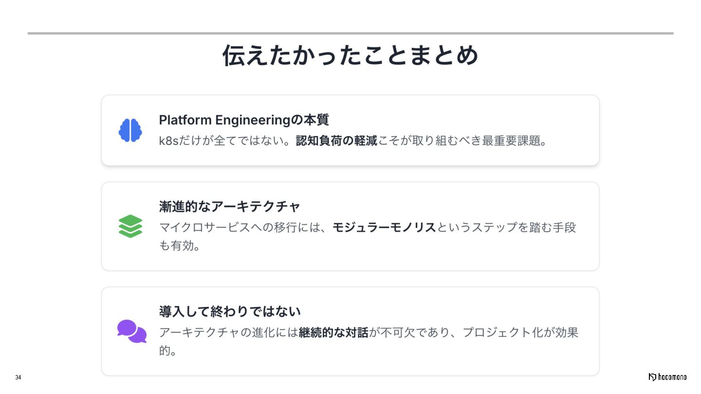Viewport: 701px width, 394px height.
Task: Click the プロジェクト化が効果 phrase
Action: (520, 333)
